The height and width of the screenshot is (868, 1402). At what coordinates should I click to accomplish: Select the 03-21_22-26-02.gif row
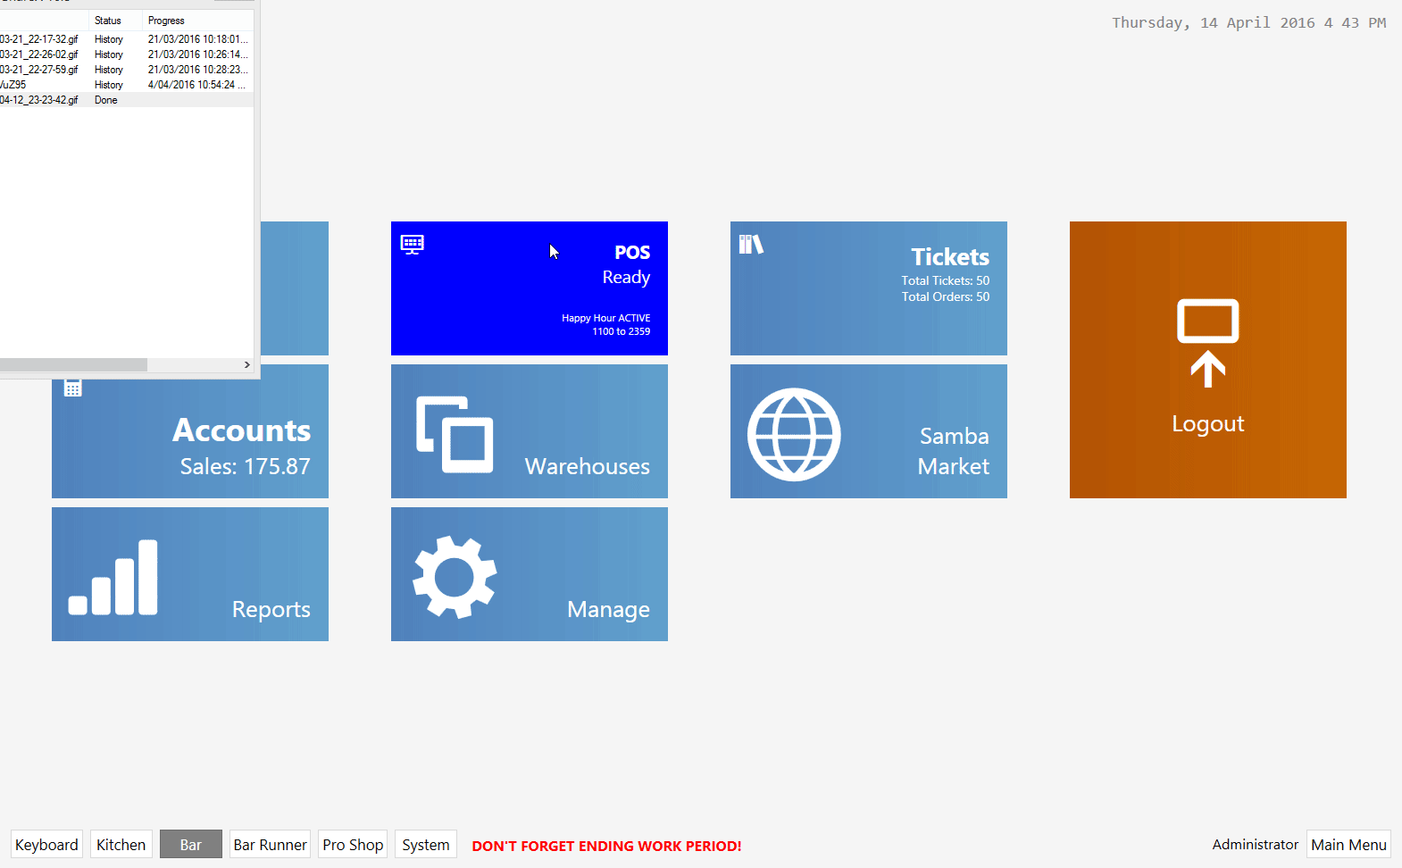point(127,54)
